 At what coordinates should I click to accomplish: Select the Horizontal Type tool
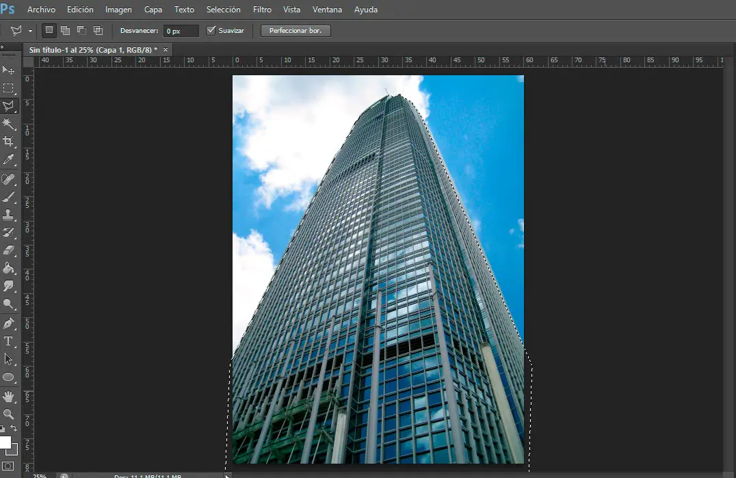pos(9,341)
